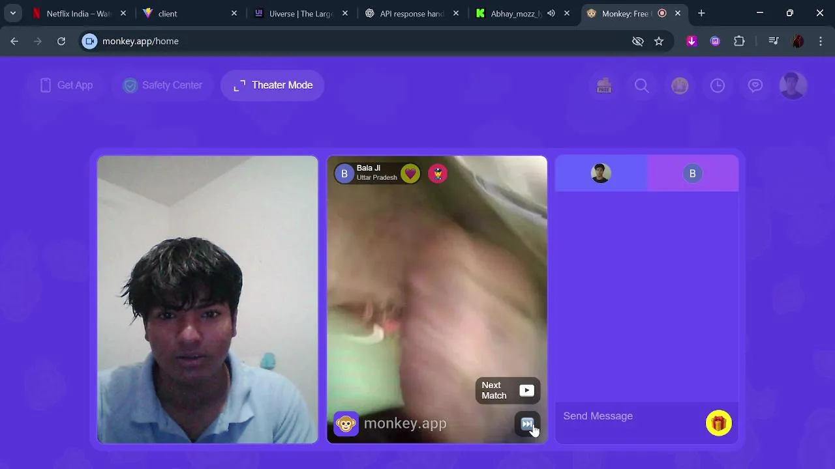
Task: Select the B user tab in chat
Action: pos(693,173)
